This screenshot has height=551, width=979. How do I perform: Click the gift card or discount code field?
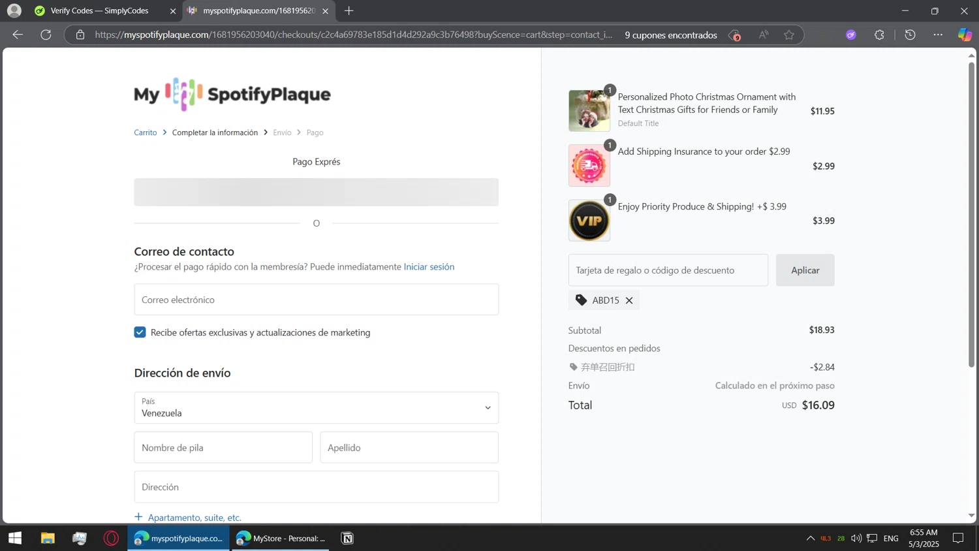(668, 270)
